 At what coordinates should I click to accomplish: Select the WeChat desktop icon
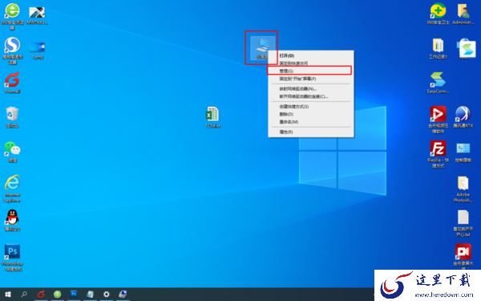coord(12,152)
